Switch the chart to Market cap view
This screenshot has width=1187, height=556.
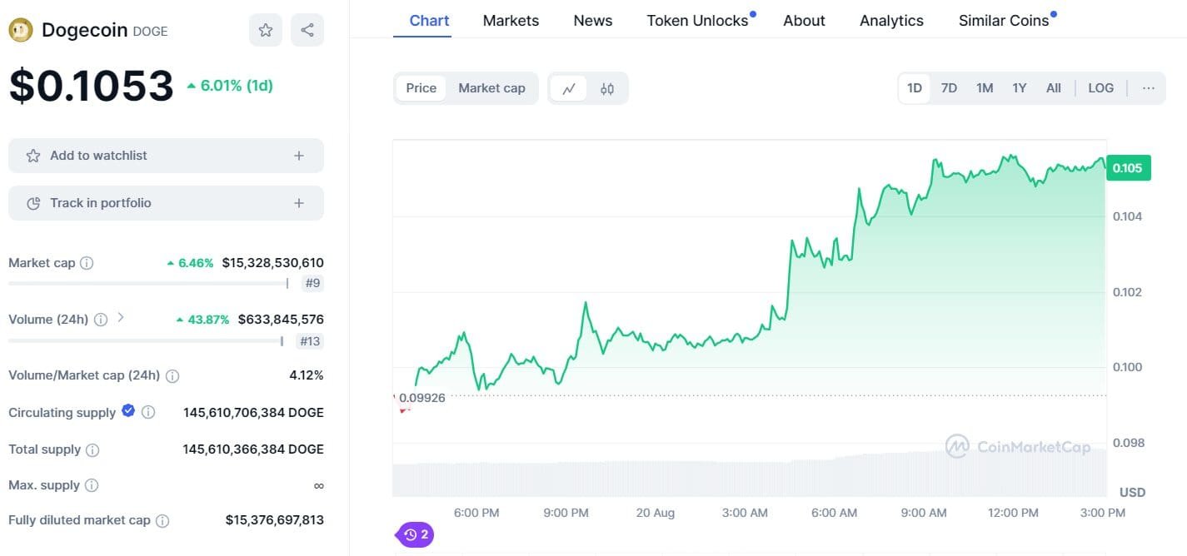coord(491,87)
